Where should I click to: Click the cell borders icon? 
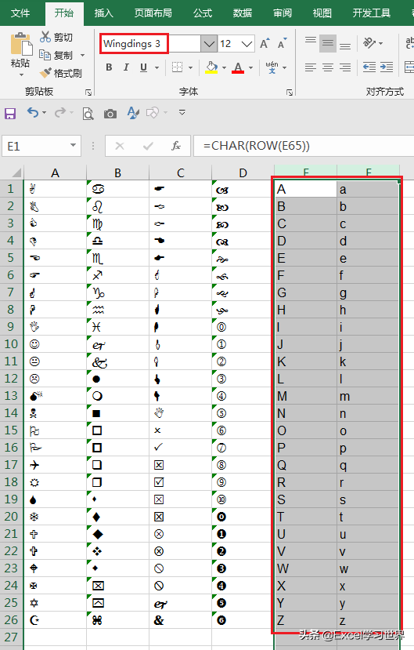pos(177,67)
